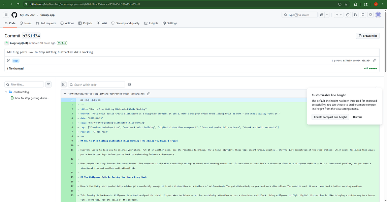
Task: Expand the Copilot dropdown arrow in header
Action: pos(327,15)
